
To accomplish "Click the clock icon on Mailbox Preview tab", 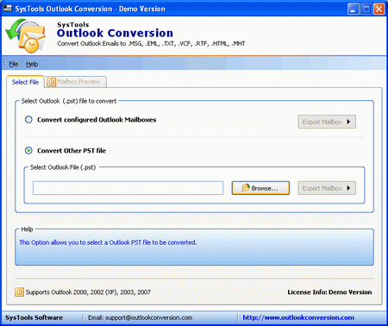I will coord(51,82).
